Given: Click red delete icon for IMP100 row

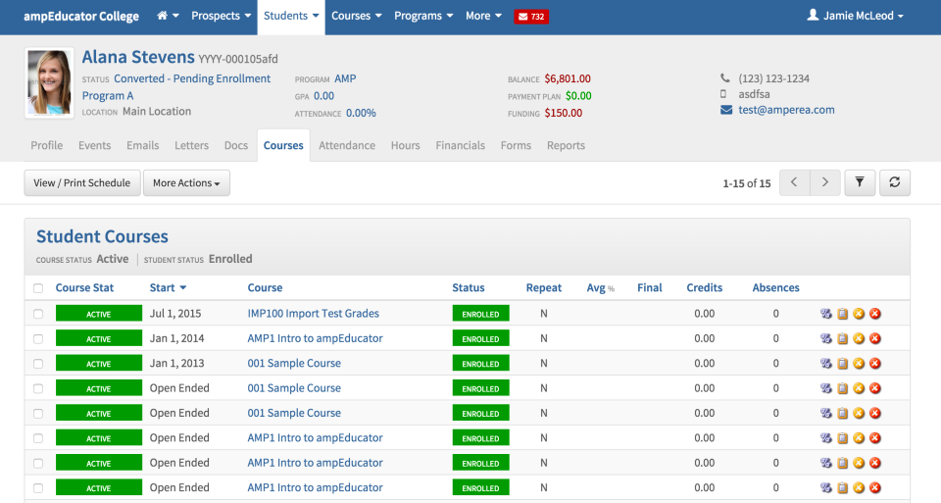Looking at the screenshot, I should (x=875, y=314).
